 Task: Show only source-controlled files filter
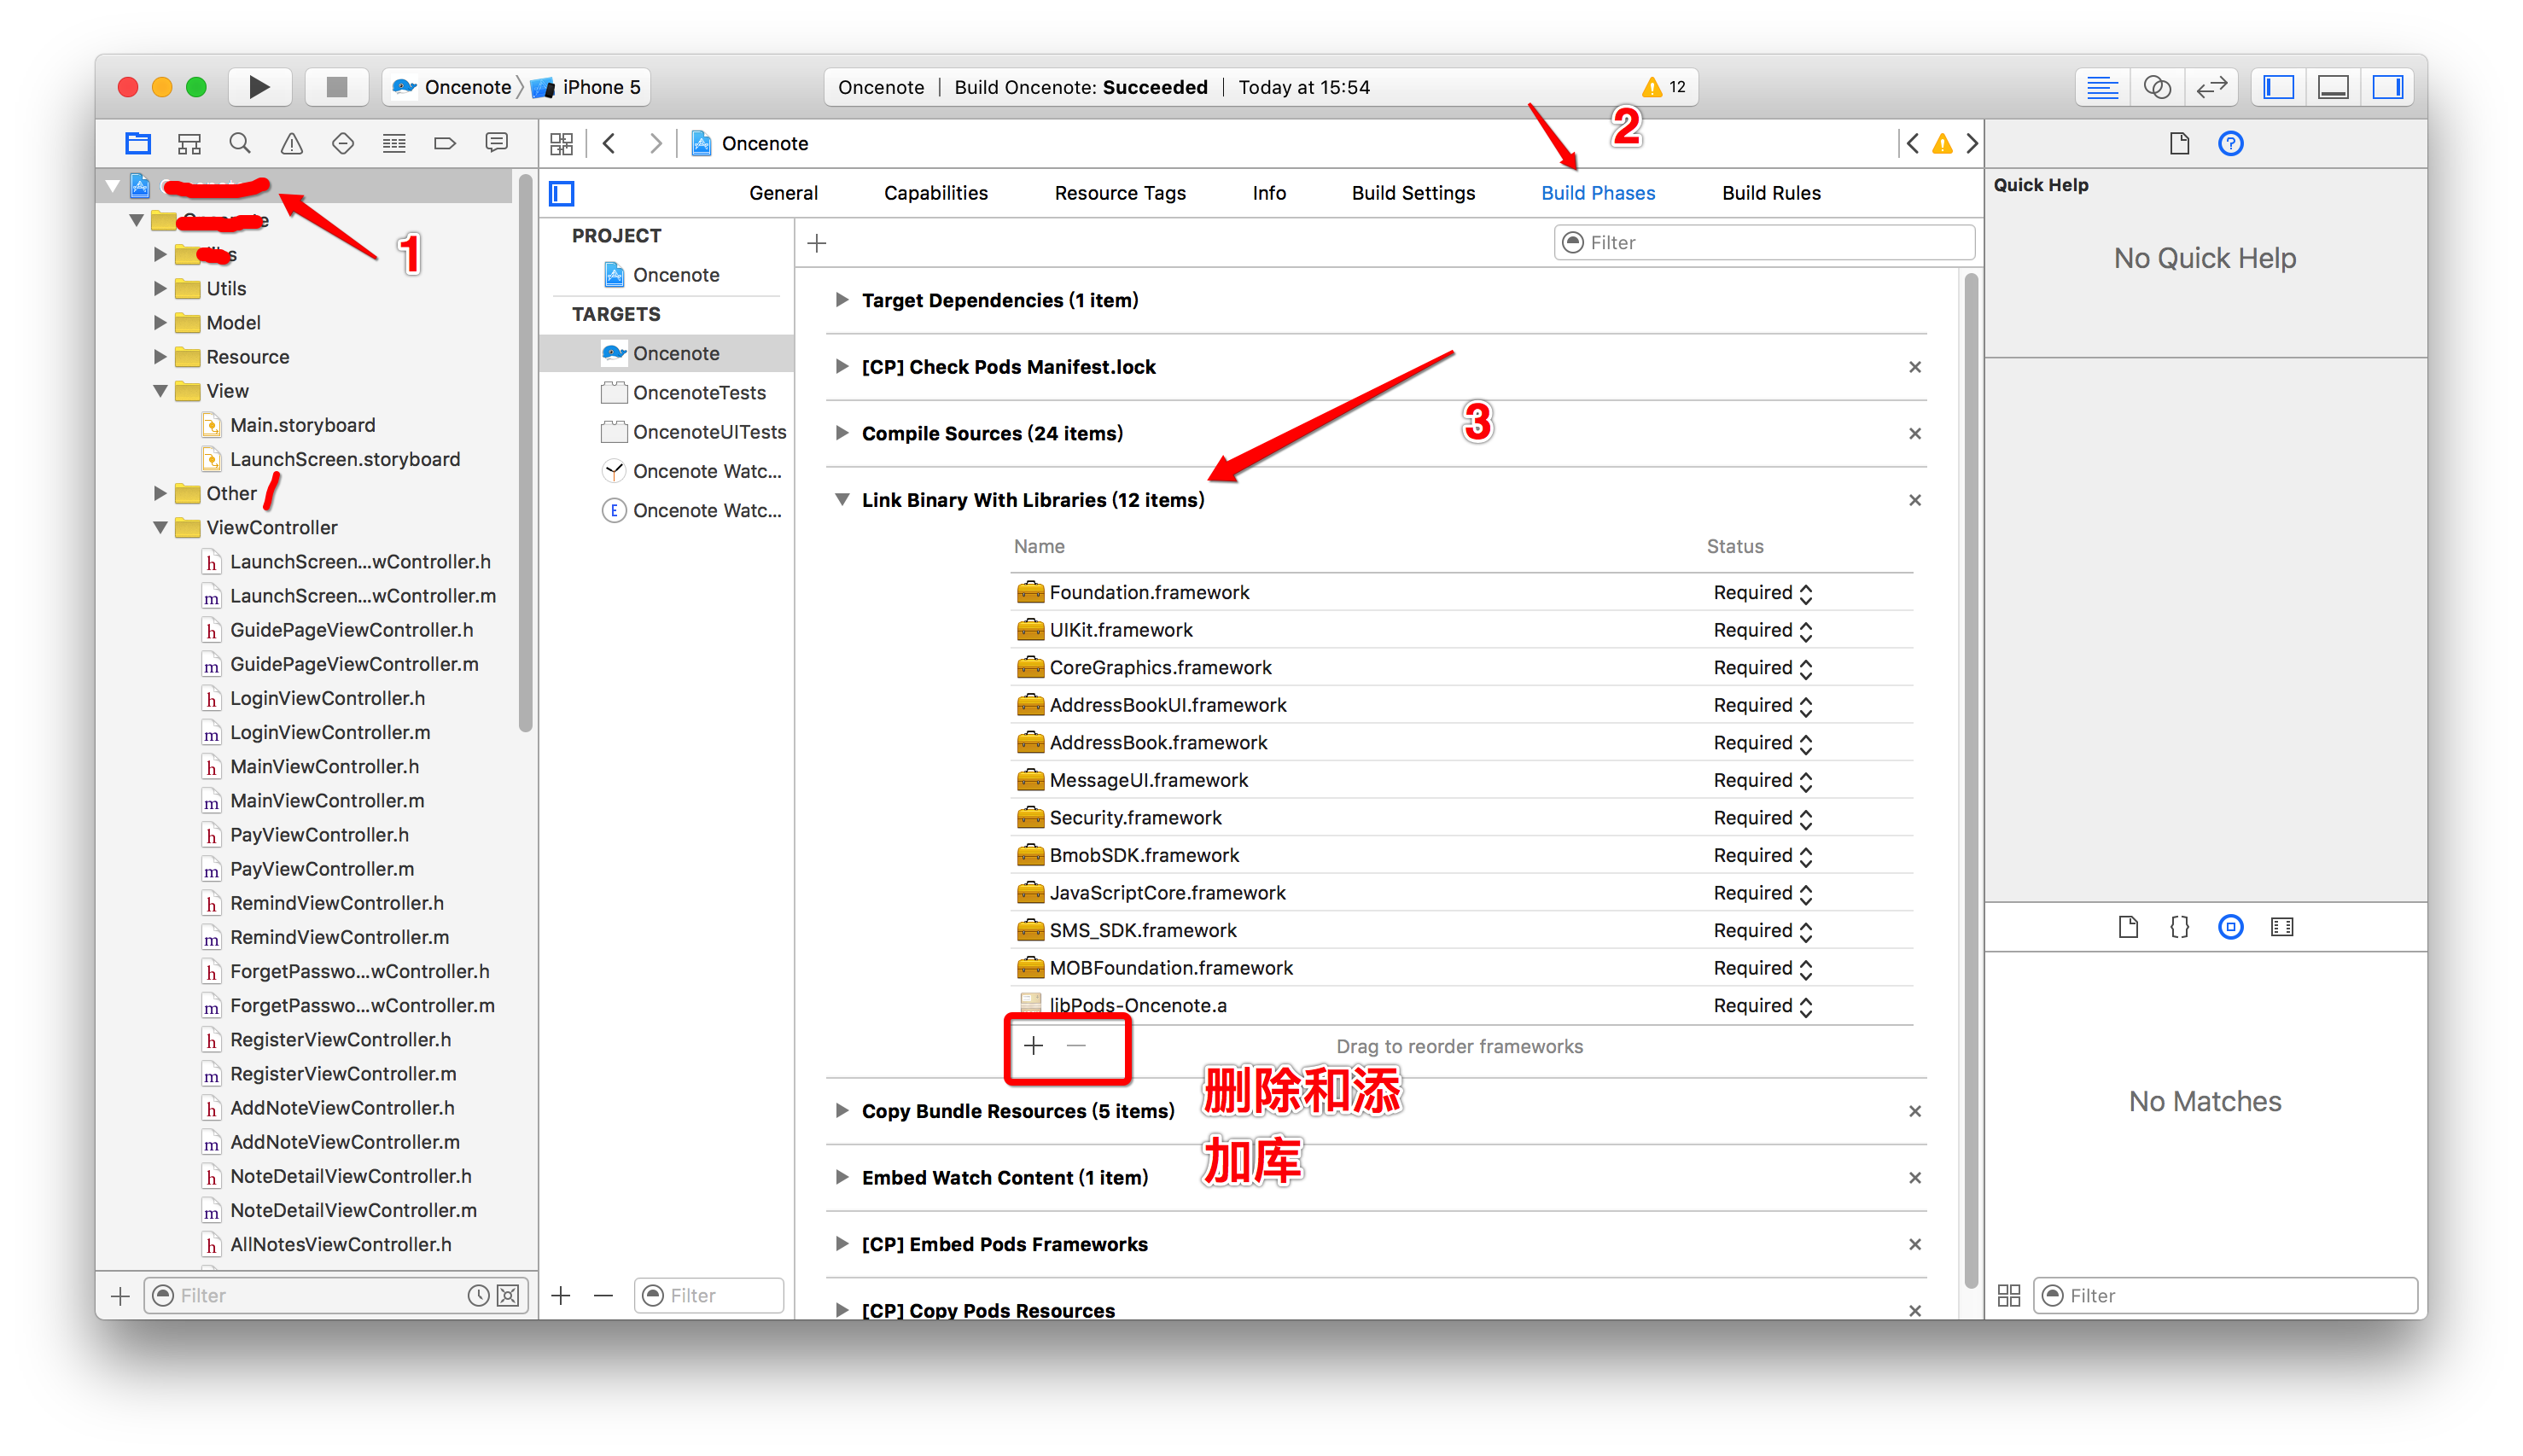point(508,1296)
